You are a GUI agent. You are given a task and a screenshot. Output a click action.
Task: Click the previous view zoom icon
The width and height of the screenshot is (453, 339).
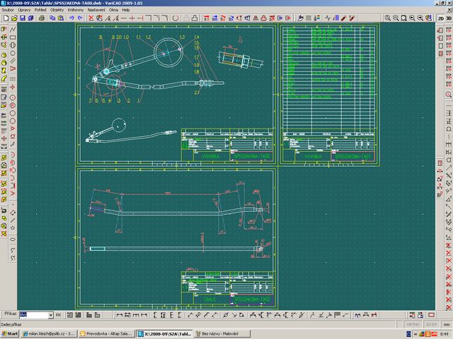point(412,18)
